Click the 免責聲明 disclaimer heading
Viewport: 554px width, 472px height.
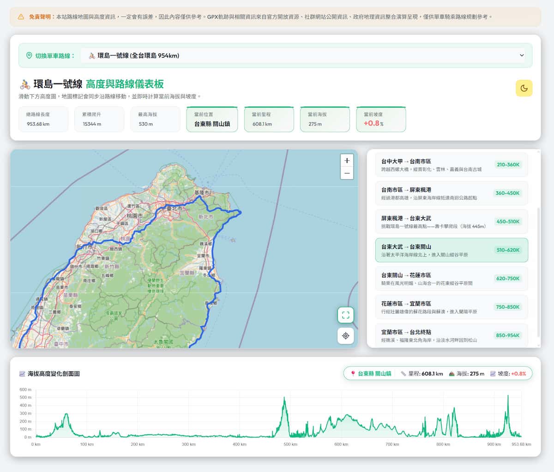tap(40, 17)
